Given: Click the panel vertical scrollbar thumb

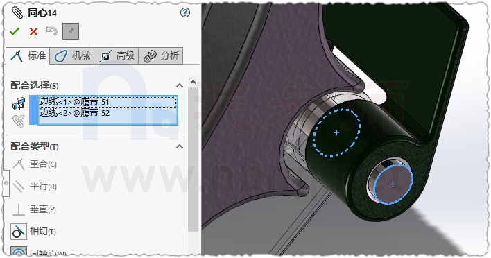Looking at the screenshot, I should point(193,160).
